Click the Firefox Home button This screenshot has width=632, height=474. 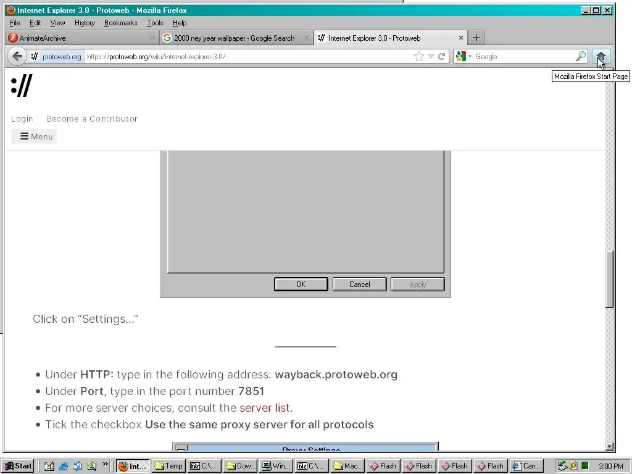tap(601, 56)
